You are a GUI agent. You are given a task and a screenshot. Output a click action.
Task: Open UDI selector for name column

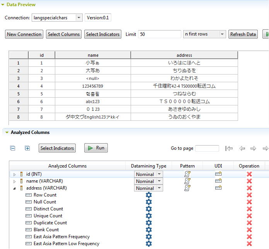(218, 181)
